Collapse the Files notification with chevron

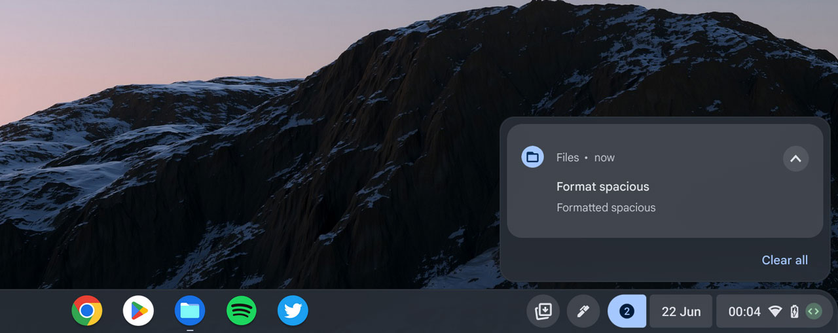point(795,158)
